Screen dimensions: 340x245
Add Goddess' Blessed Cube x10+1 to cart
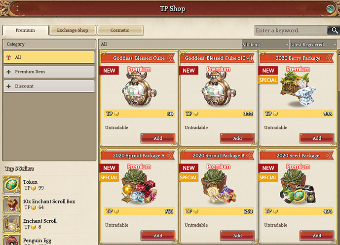coord(237,138)
